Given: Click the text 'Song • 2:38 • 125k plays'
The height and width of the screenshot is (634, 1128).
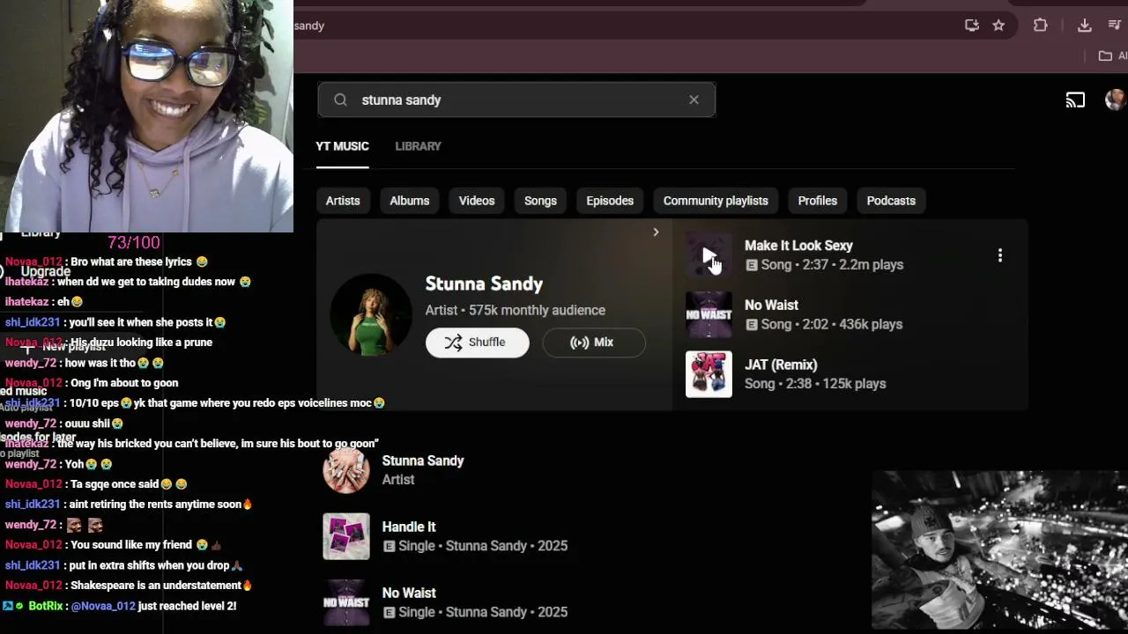Looking at the screenshot, I should (815, 384).
